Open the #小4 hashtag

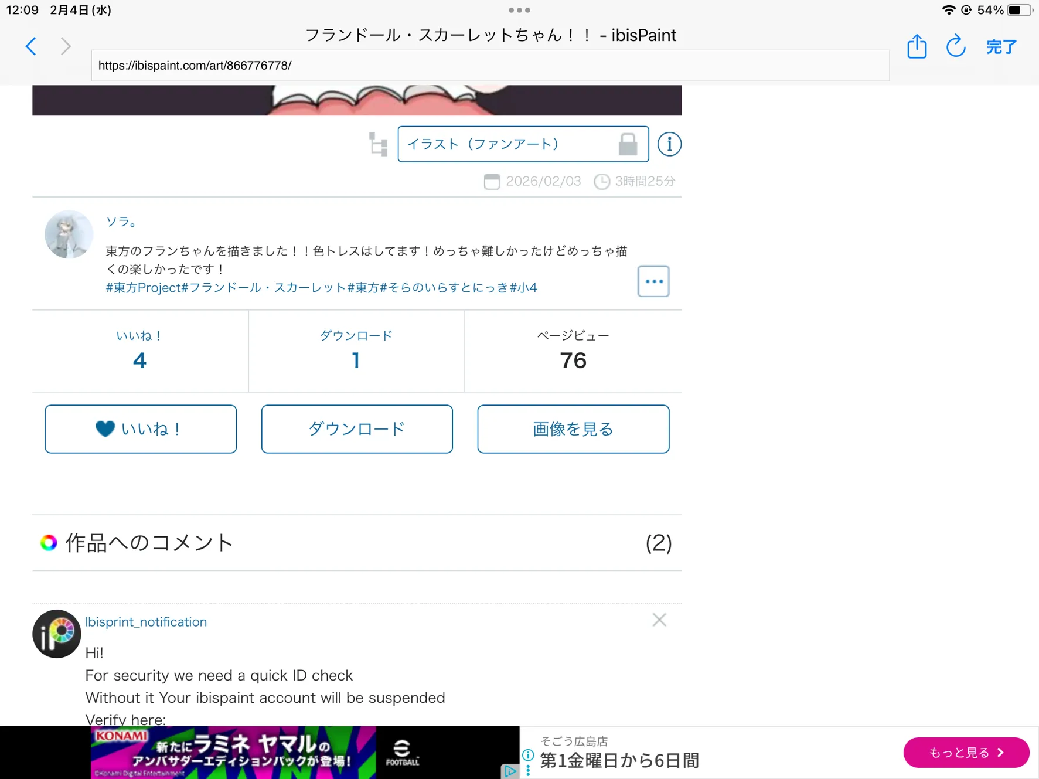523,288
